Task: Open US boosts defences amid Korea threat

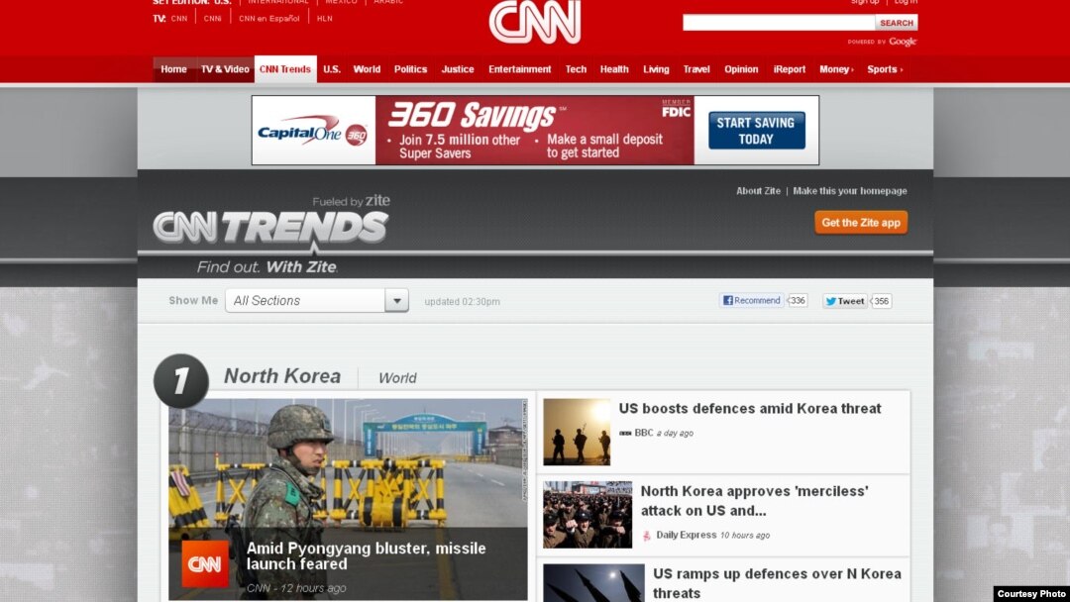Action: point(749,408)
